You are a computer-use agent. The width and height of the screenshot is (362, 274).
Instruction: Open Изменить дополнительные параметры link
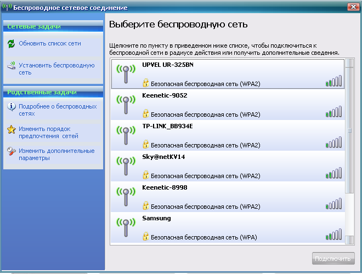tap(56, 155)
